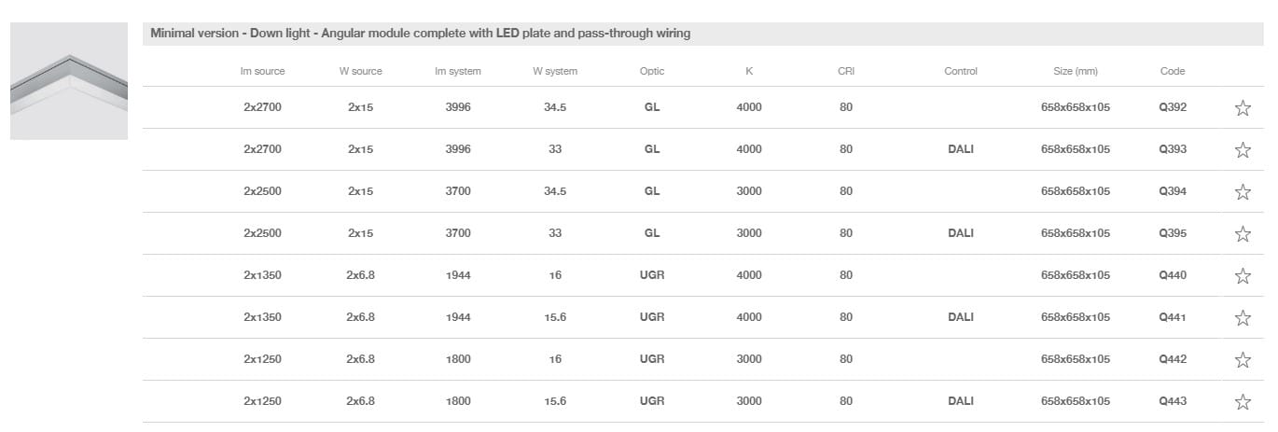Star the Q440 UGR module
The width and height of the screenshot is (1278, 432).
click(1242, 276)
